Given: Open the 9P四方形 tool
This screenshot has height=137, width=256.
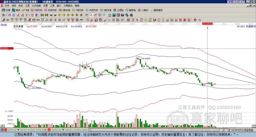Looking at the screenshot, I should [50, 10].
